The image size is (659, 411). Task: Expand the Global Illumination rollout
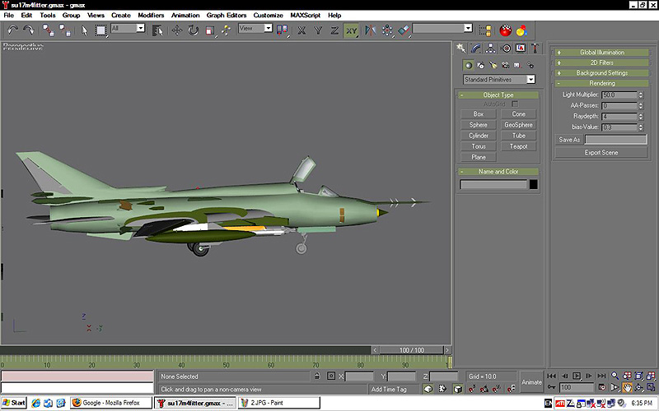pyautogui.click(x=601, y=53)
